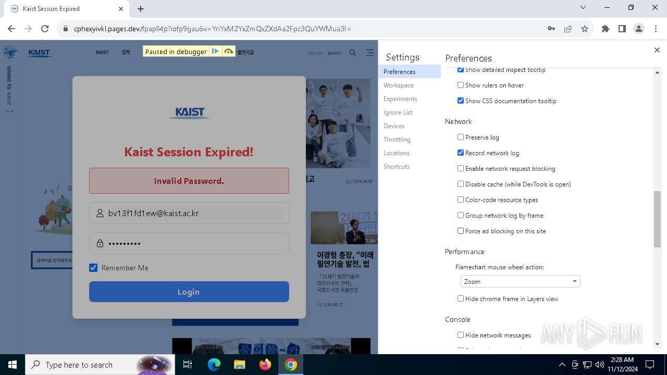This screenshot has height=375, width=667.
Task: Bookmark this tab with the star icon
Action: point(585,29)
